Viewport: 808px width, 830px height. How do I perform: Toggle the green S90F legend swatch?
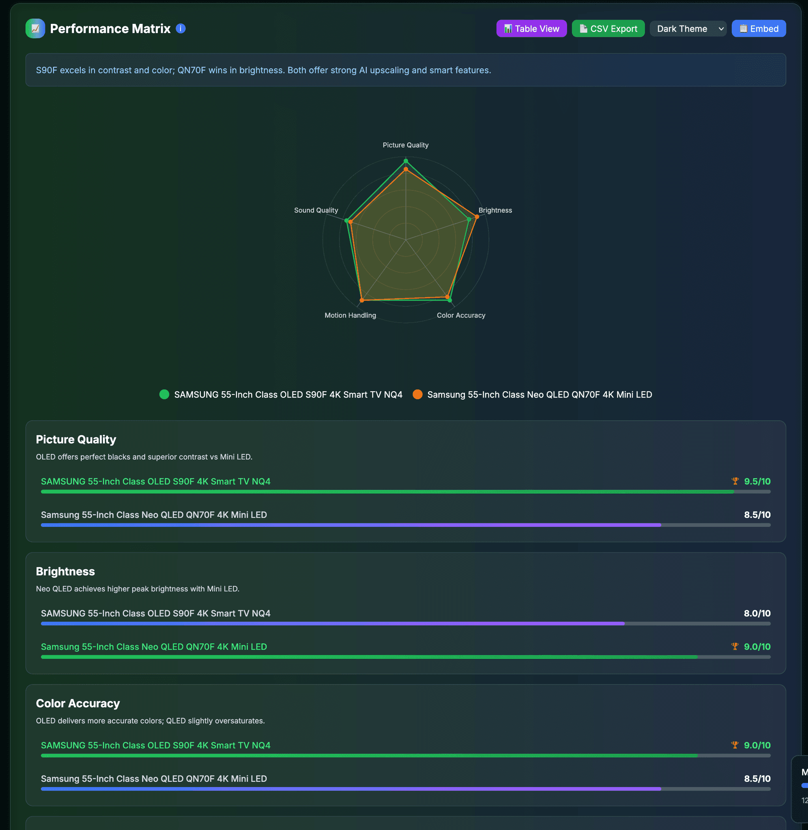[164, 394]
